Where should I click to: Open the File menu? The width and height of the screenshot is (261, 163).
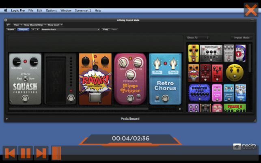tap(30, 11)
